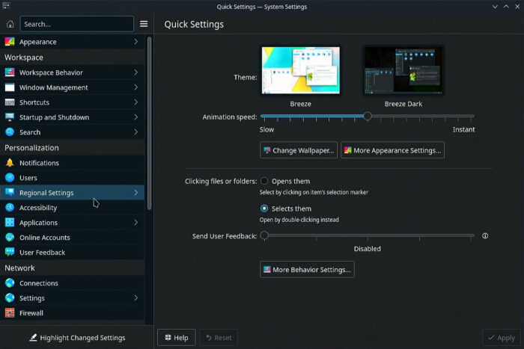Click the network Settings globe icon

click(x=10, y=298)
